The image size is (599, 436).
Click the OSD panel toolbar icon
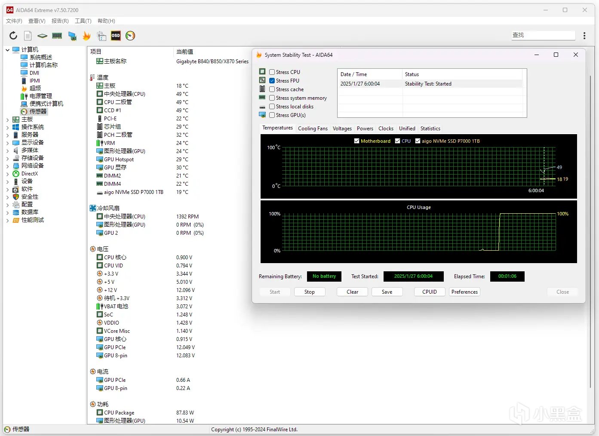116,36
